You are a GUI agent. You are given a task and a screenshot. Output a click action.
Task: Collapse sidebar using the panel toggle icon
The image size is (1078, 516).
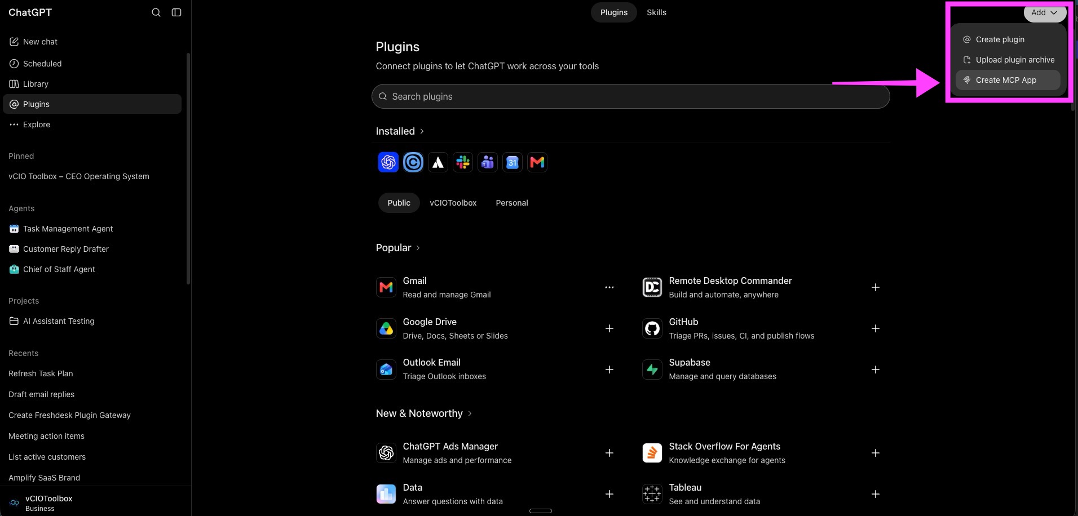click(176, 12)
